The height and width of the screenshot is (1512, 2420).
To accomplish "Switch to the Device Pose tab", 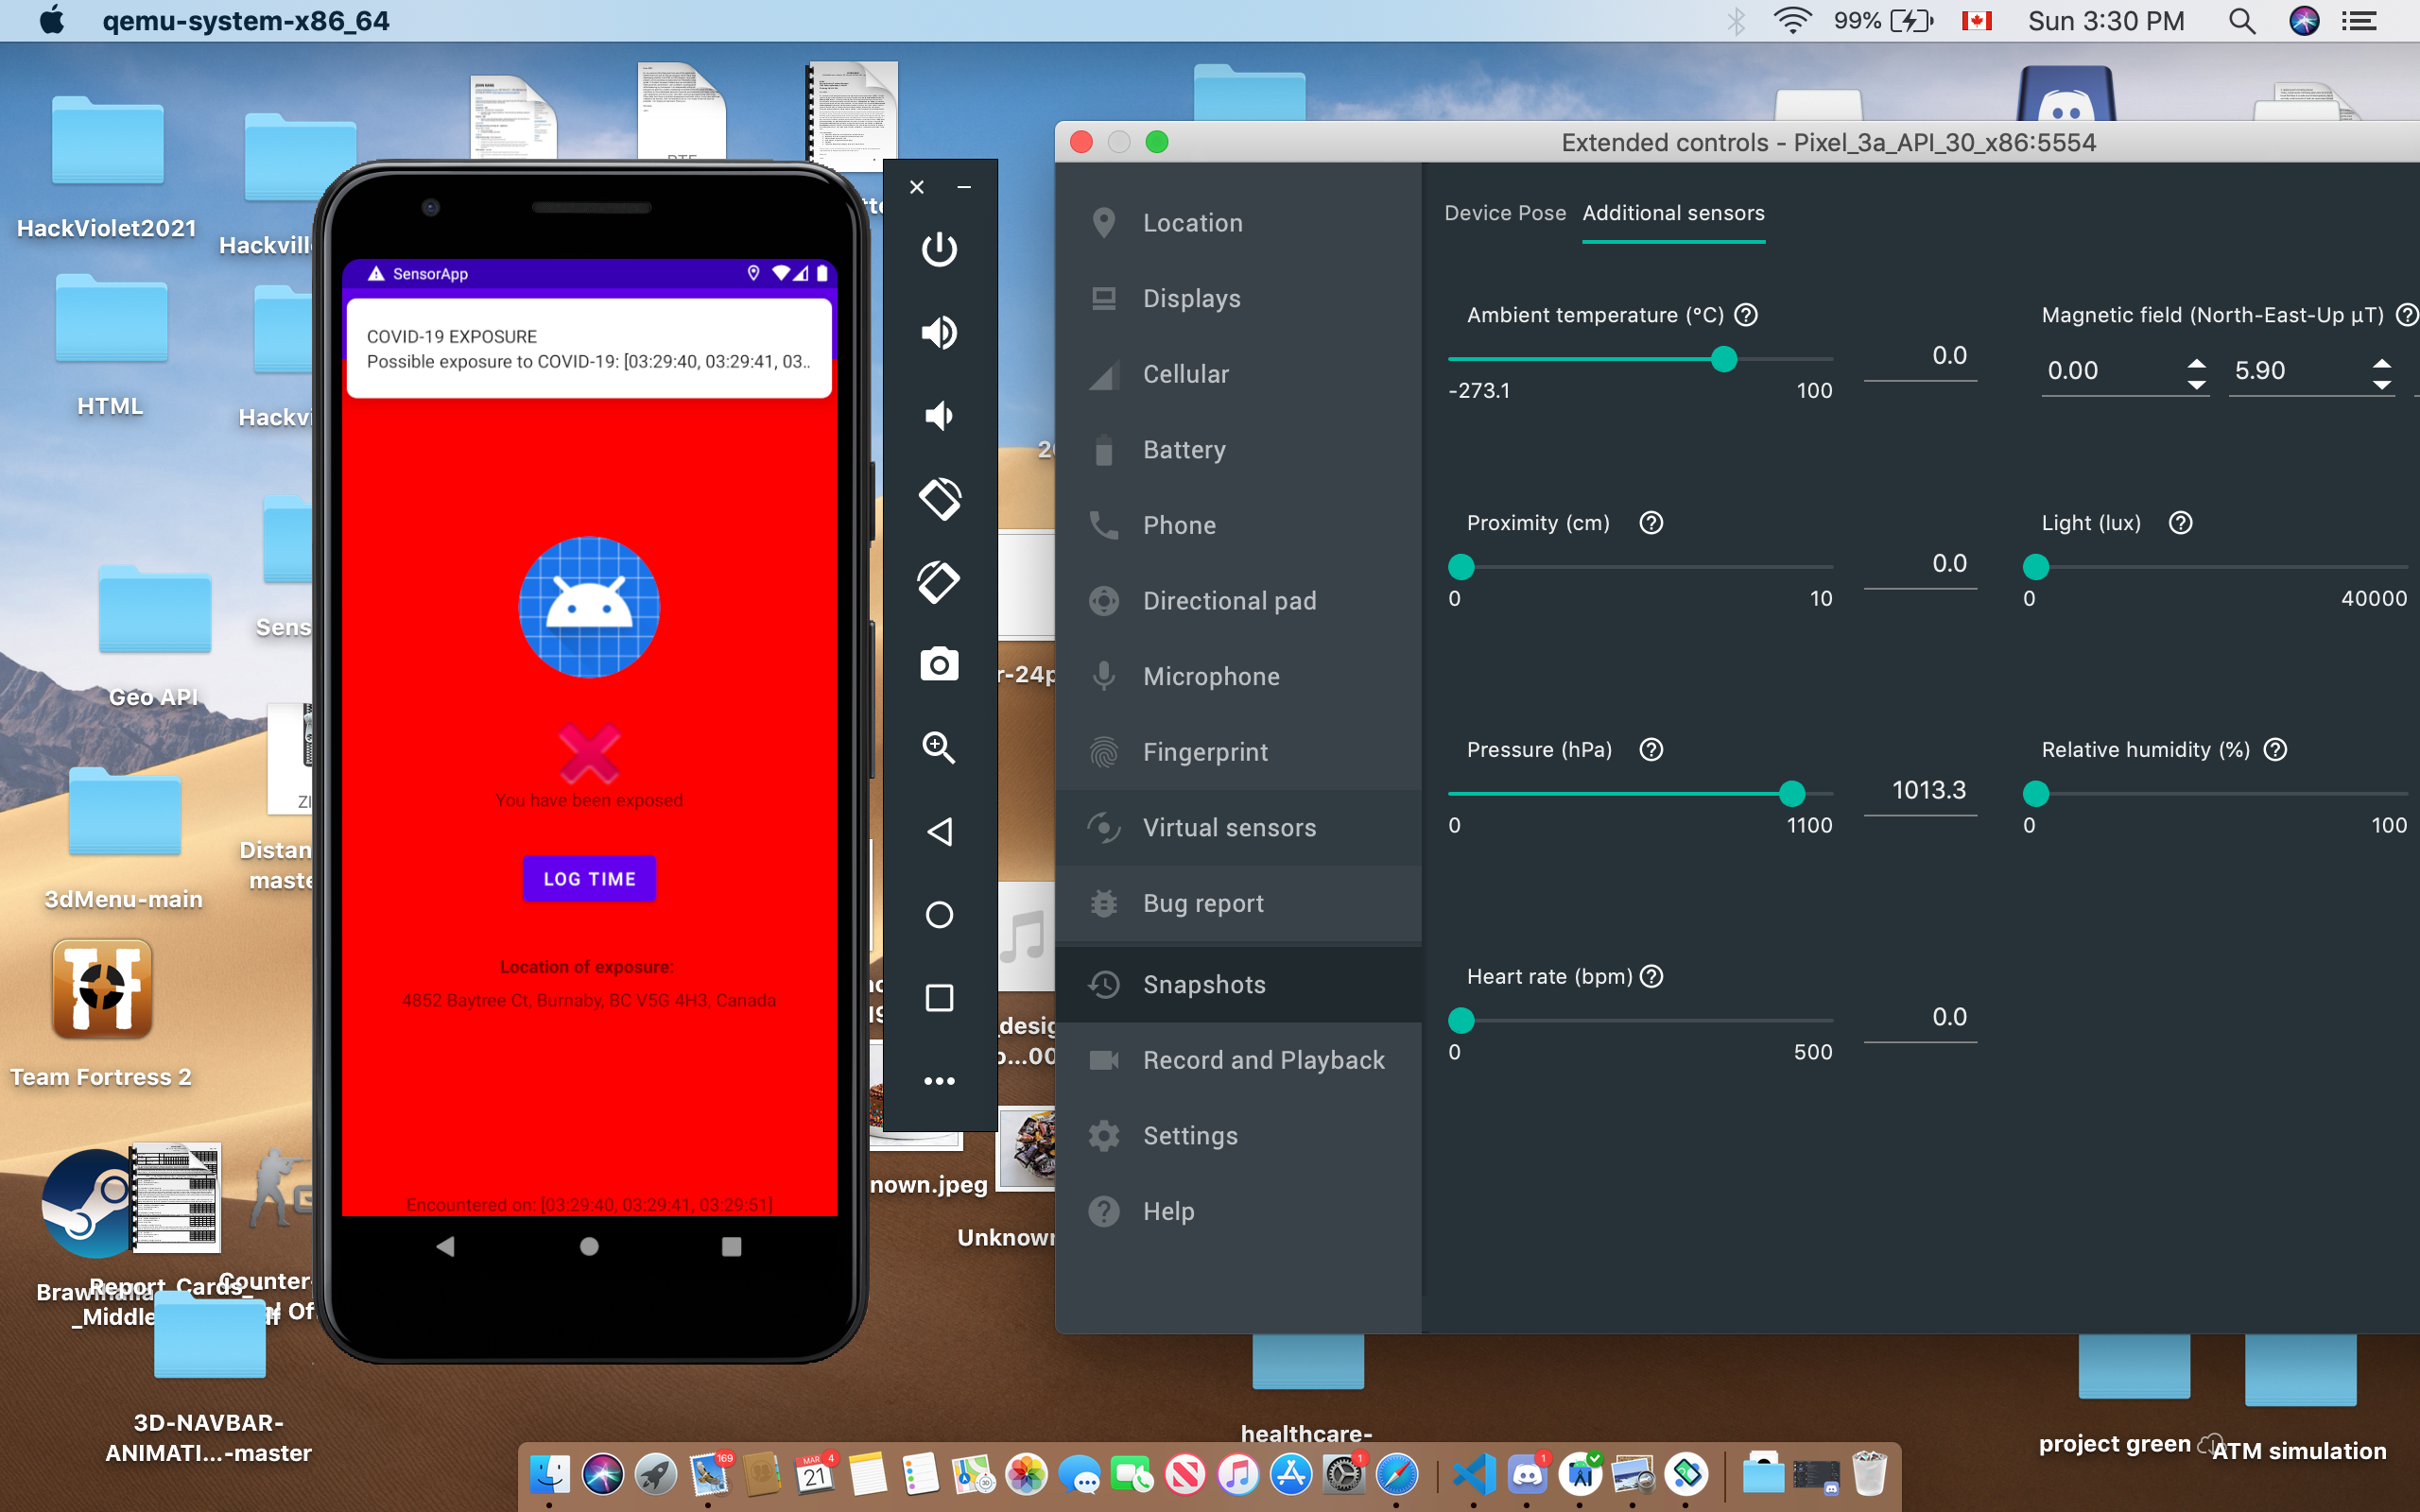I will pos(1504,213).
